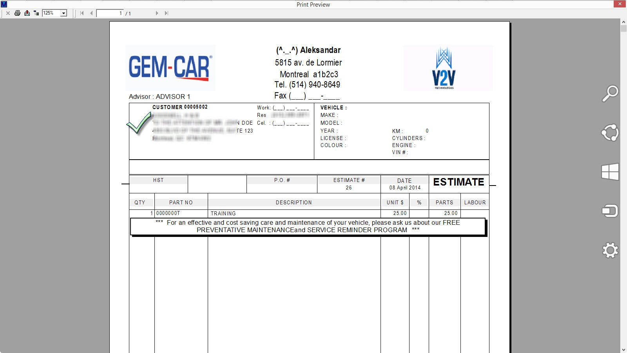Click the 'UNIT $' column header

coord(395,202)
